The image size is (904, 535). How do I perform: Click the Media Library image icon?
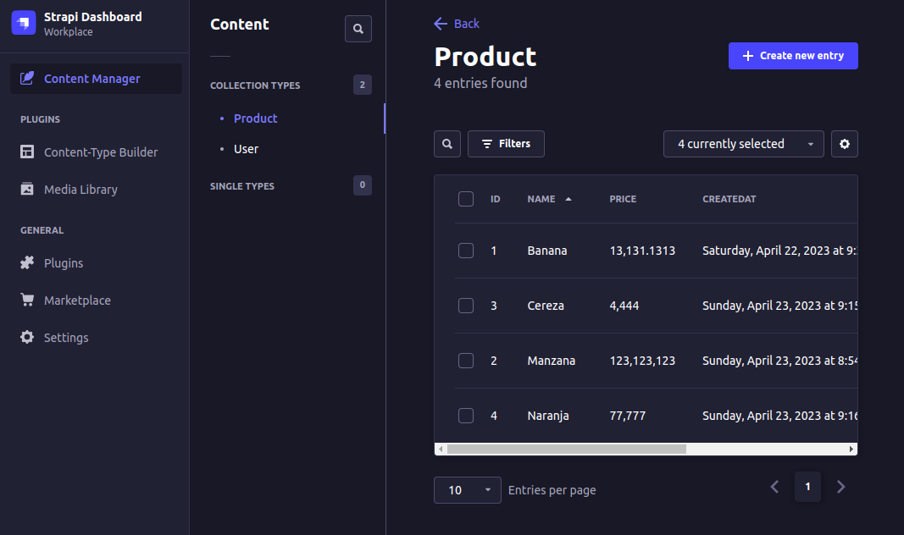coord(27,189)
